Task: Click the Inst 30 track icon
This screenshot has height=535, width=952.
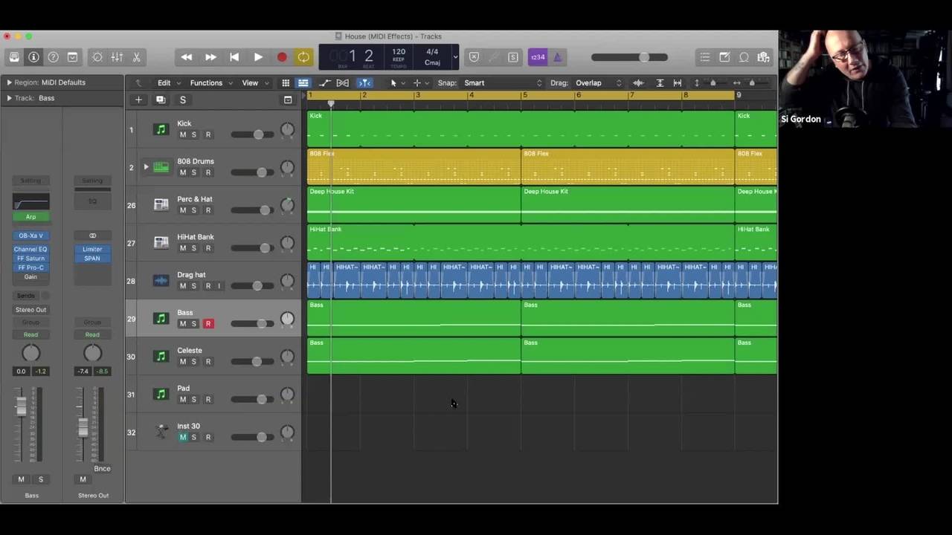Action: pyautogui.click(x=161, y=432)
